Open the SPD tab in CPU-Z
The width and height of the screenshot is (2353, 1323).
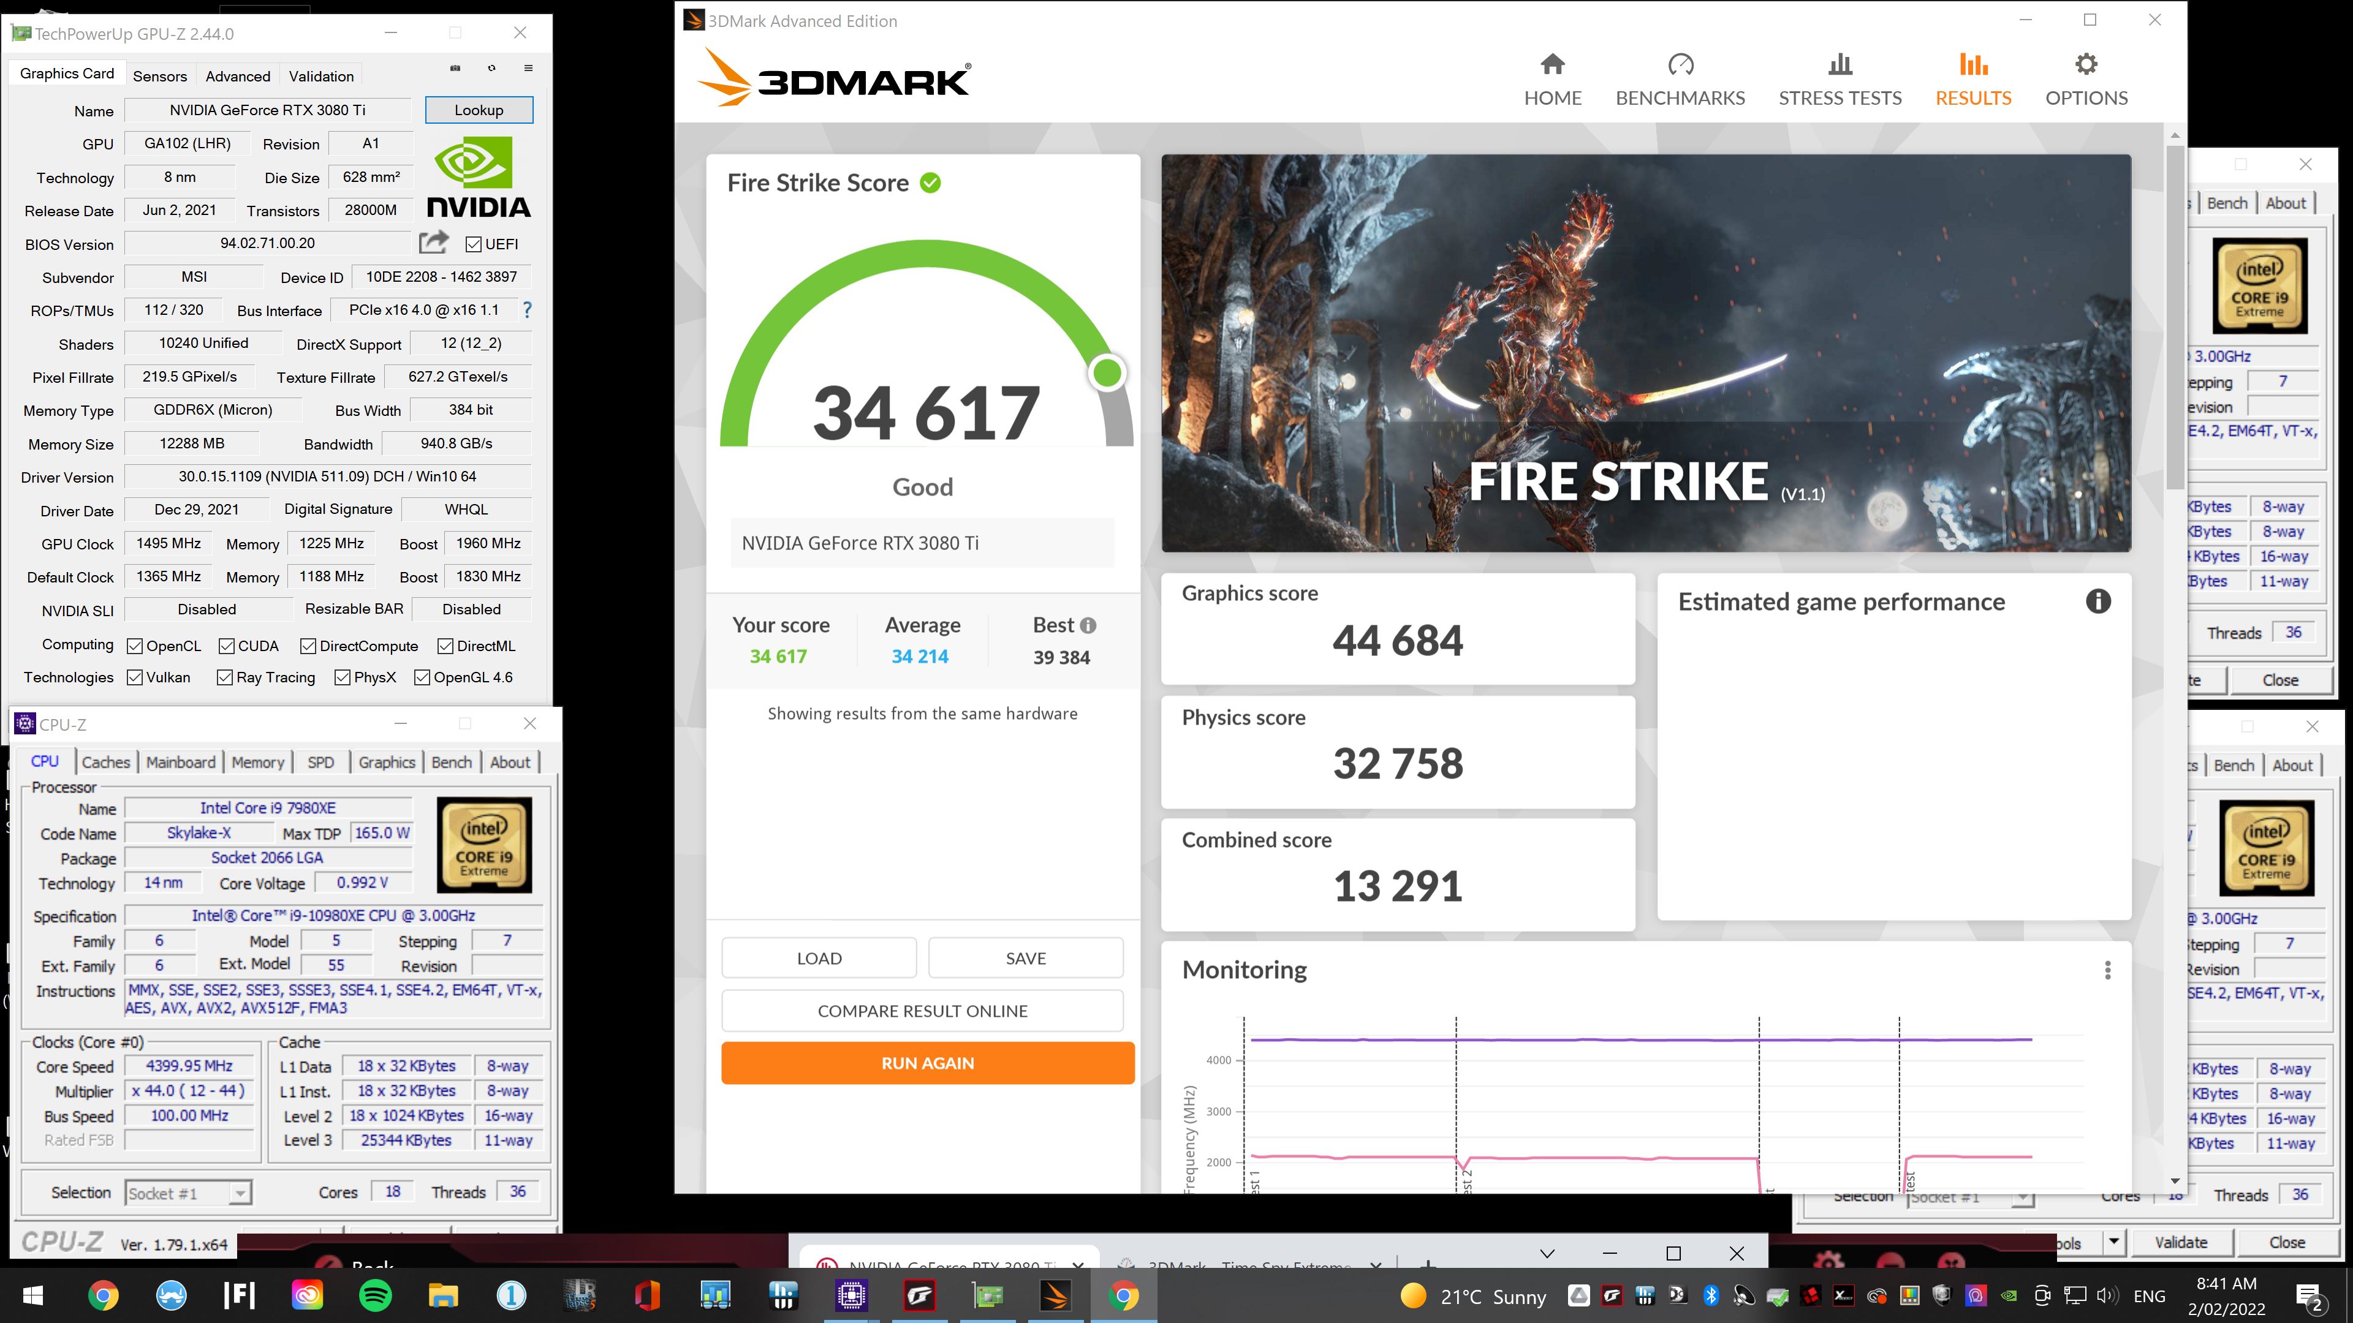coord(320,763)
